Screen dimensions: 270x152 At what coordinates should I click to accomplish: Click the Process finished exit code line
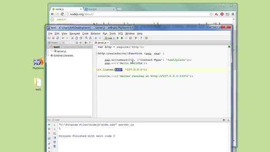point(87,136)
